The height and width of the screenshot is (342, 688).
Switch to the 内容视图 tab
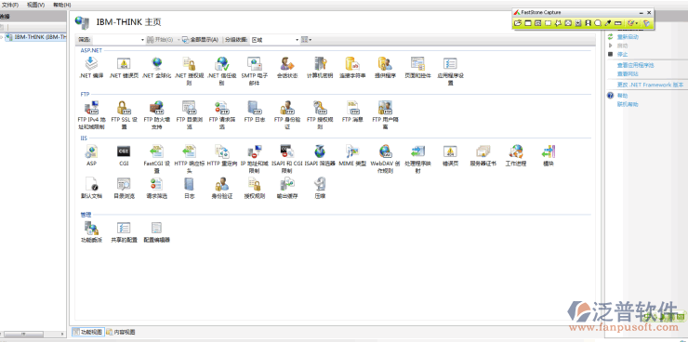pos(121,332)
